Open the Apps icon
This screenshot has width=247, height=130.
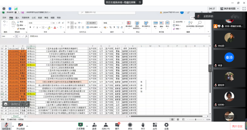click(155, 125)
